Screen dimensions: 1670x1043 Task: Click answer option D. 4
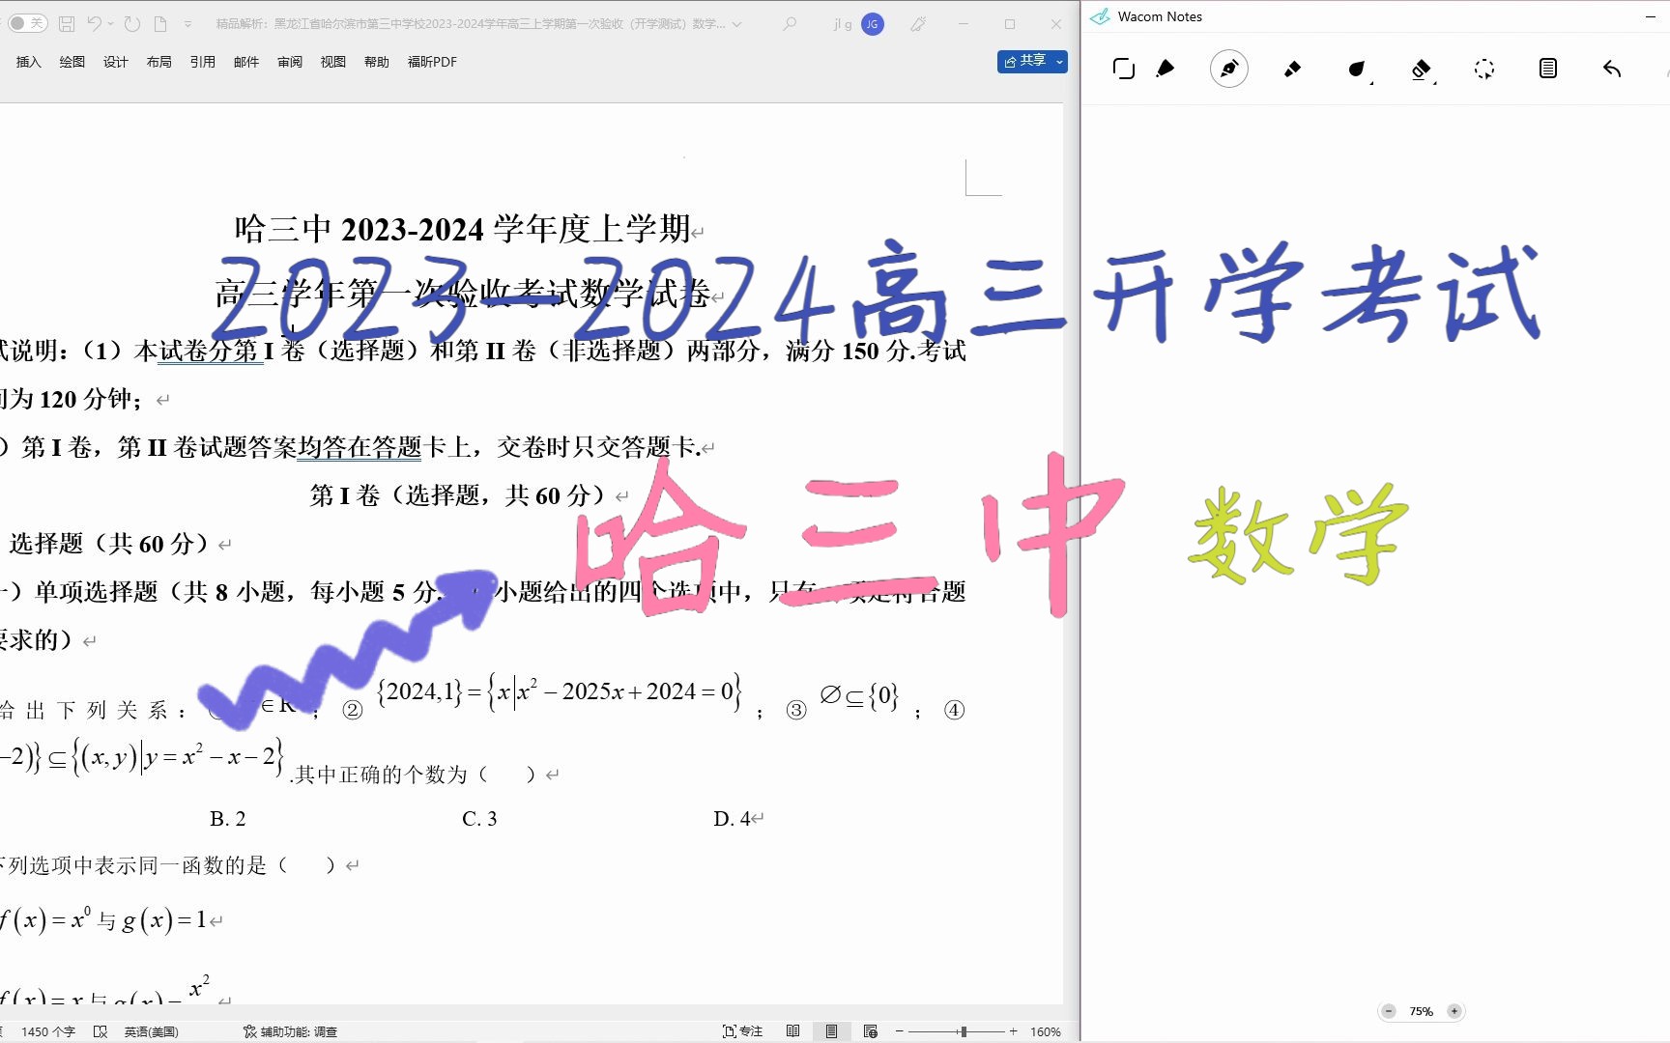point(732,819)
